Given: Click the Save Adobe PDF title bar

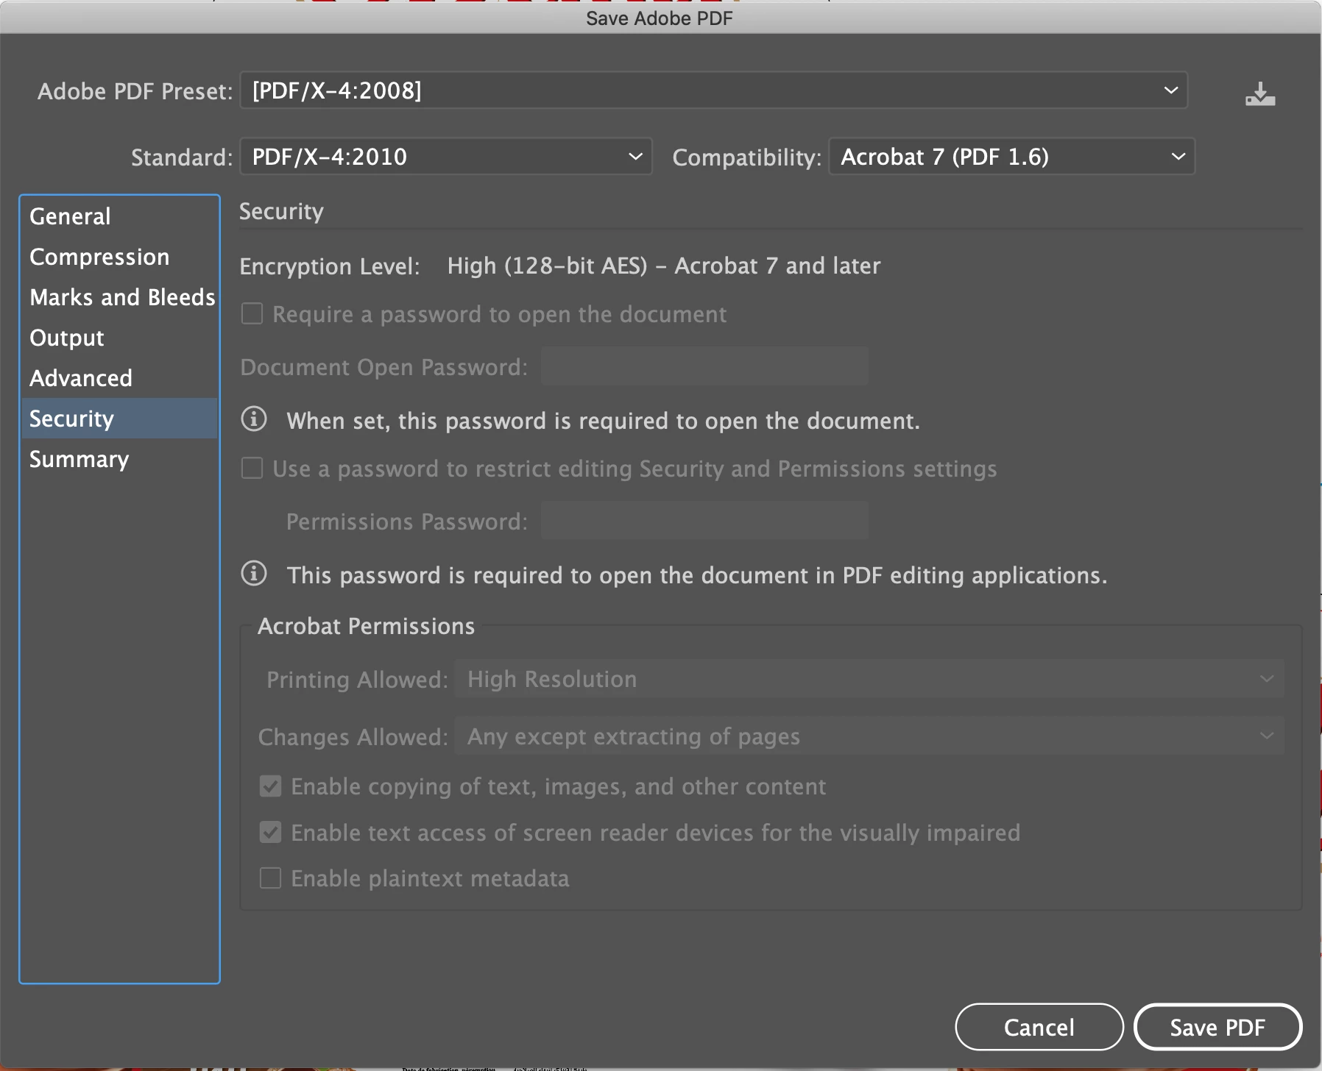Looking at the screenshot, I should pyautogui.click(x=660, y=18).
